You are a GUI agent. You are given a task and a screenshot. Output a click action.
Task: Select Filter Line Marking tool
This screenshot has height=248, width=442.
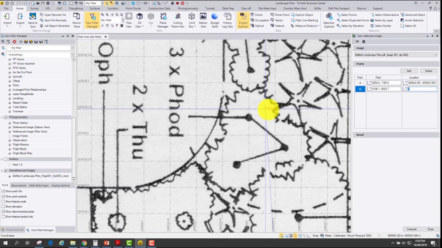[304, 20]
